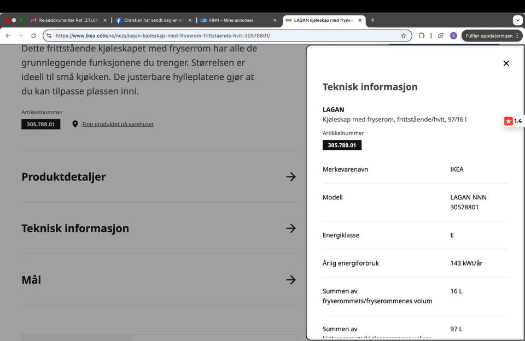This screenshot has height=341, width=525.
Task: Click the product description paragraph
Action: point(139,69)
